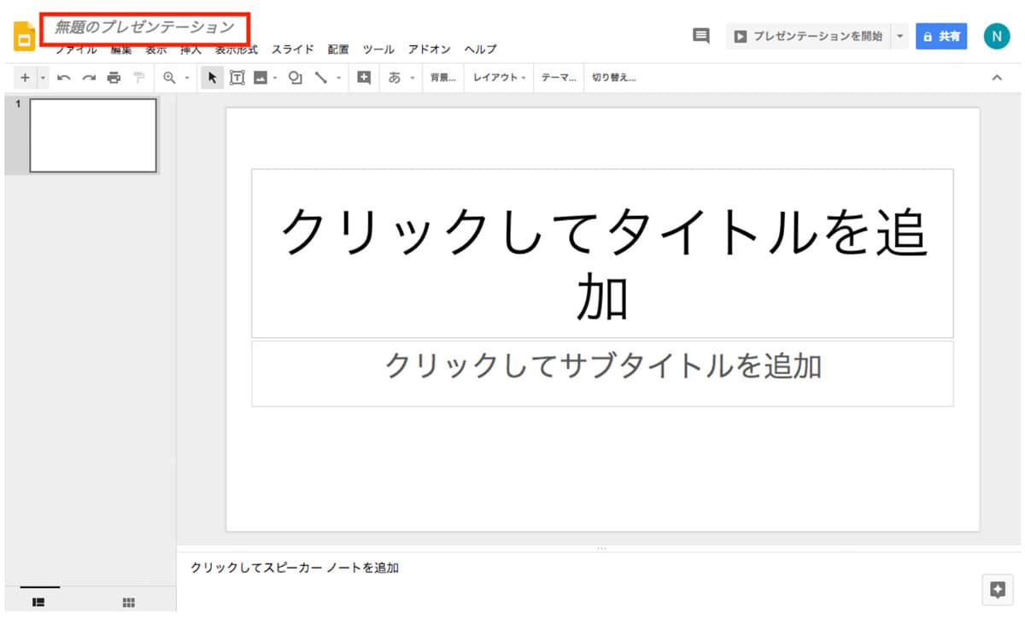Open the new slide layout dropdown arrow
Viewport: 1025px width, 630px height.
(42, 78)
